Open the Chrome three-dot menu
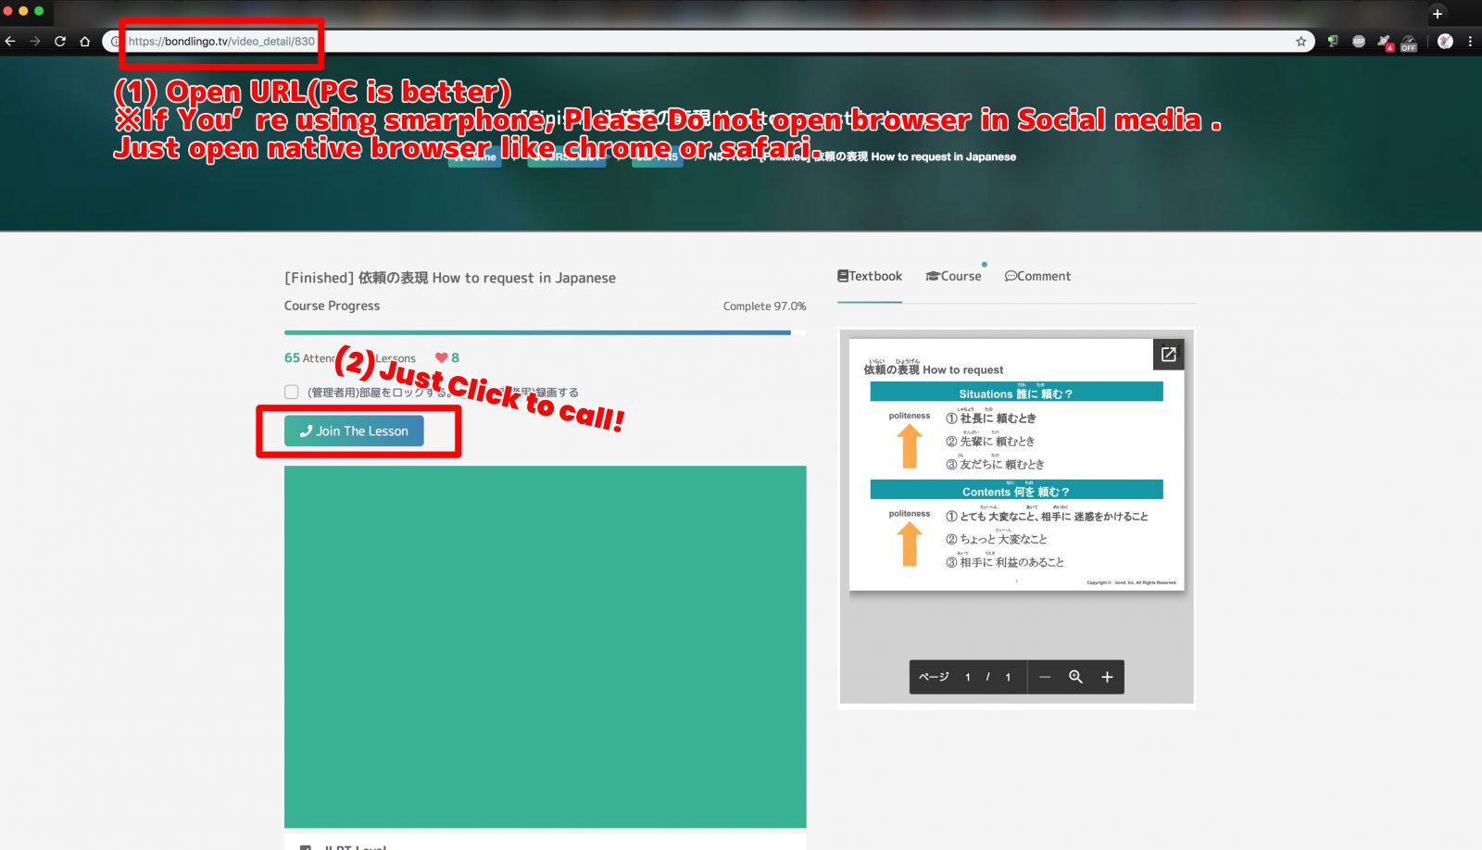The image size is (1482, 850). click(1470, 41)
